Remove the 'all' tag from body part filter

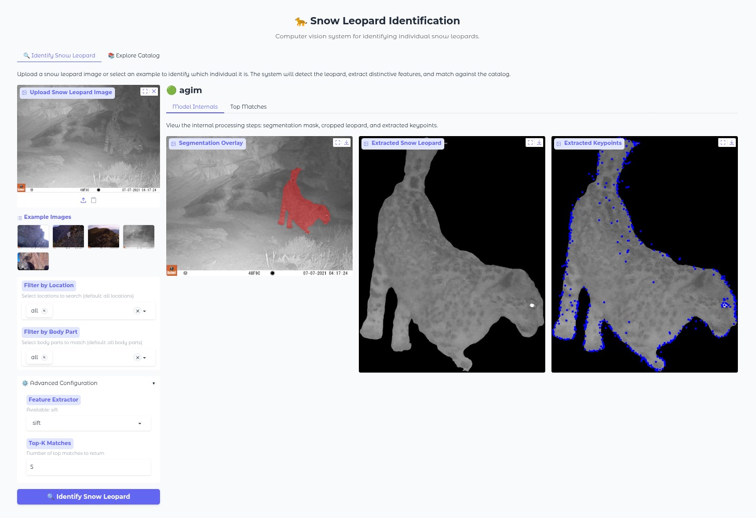45,358
